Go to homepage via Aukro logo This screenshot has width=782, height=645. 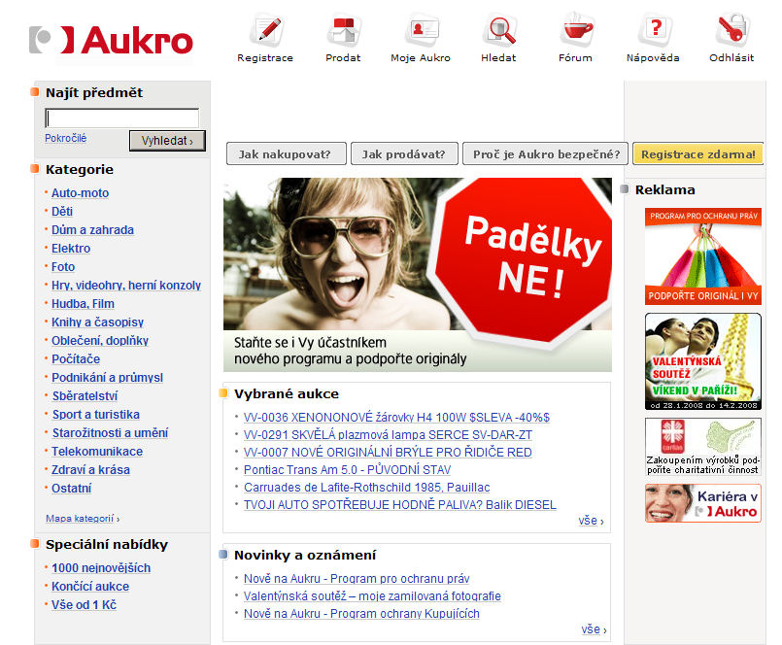111,41
